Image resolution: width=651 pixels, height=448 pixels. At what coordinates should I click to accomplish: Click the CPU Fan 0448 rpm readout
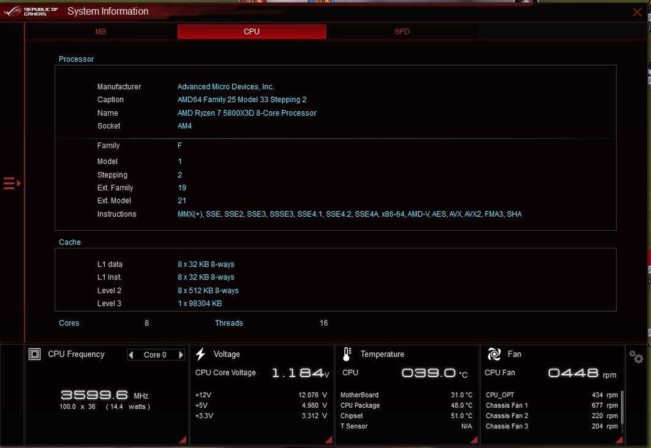tap(582, 373)
